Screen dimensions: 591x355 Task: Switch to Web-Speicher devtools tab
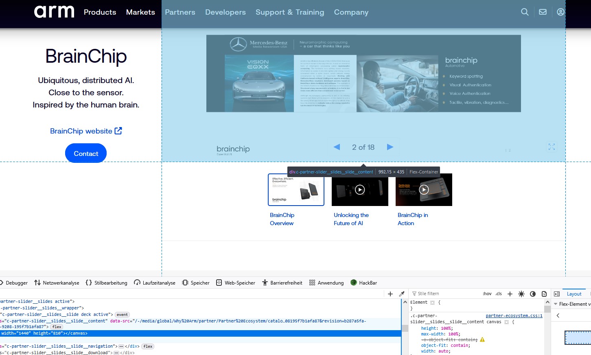236,283
